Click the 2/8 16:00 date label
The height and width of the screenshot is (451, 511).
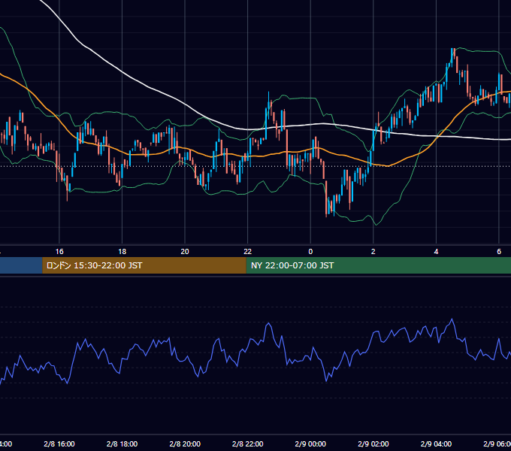click(59, 444)
